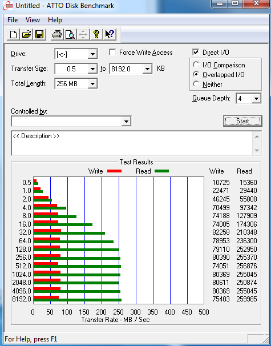Click write value 10725 for 0.5 KB

[x=221, y=183]
